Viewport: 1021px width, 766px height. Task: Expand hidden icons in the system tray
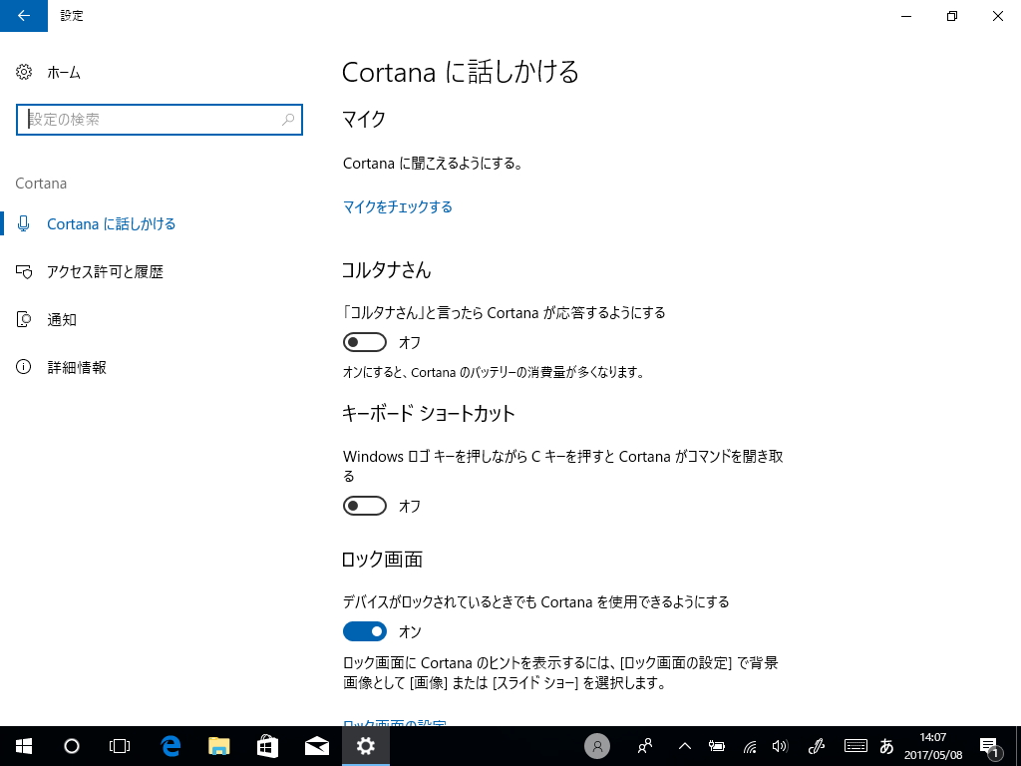(x=683, y=746)
